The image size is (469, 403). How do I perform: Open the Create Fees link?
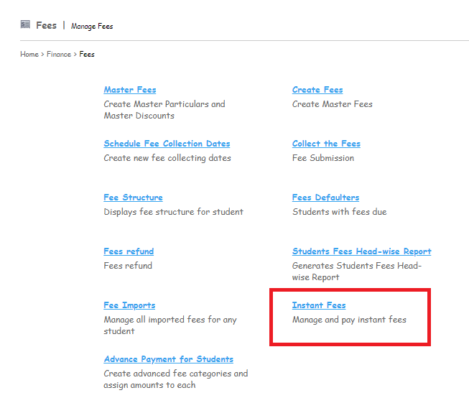coord(317,90)
